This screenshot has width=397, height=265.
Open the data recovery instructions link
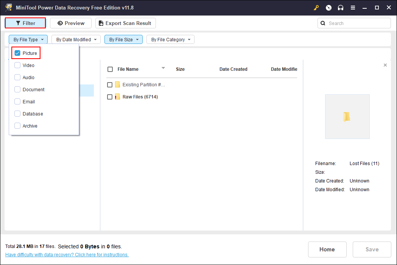coord(67,255)
